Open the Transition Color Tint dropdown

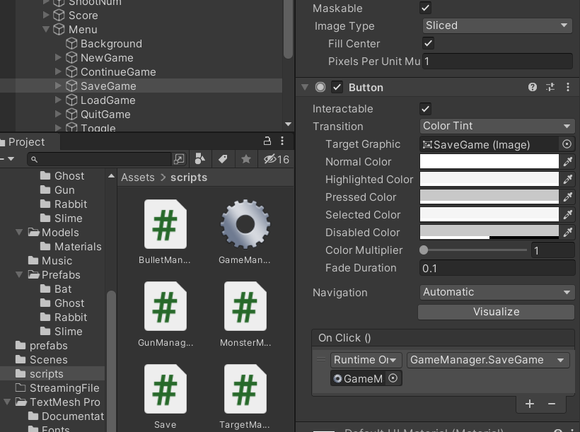(x=497, y=126)
